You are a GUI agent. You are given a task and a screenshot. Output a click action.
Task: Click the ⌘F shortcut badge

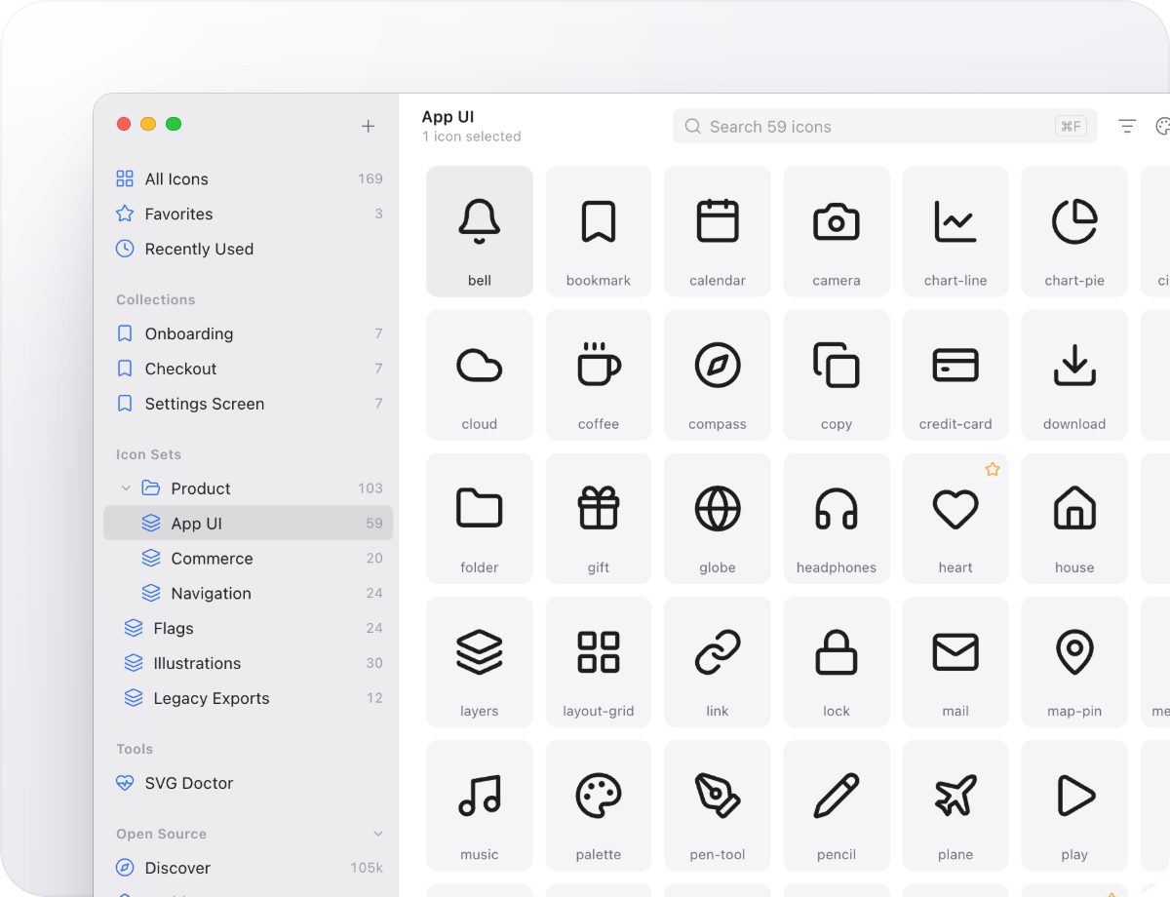click(1072, 126)
